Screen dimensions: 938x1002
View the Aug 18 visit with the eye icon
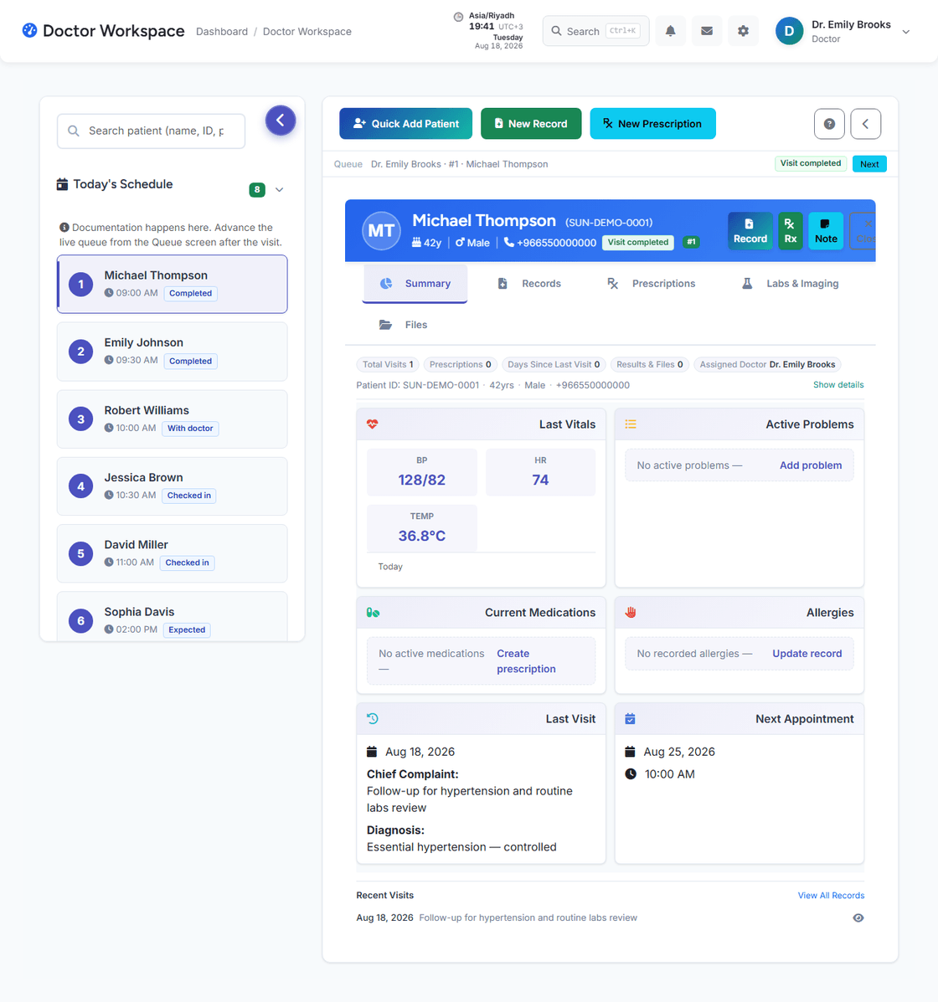coord(858,917)
